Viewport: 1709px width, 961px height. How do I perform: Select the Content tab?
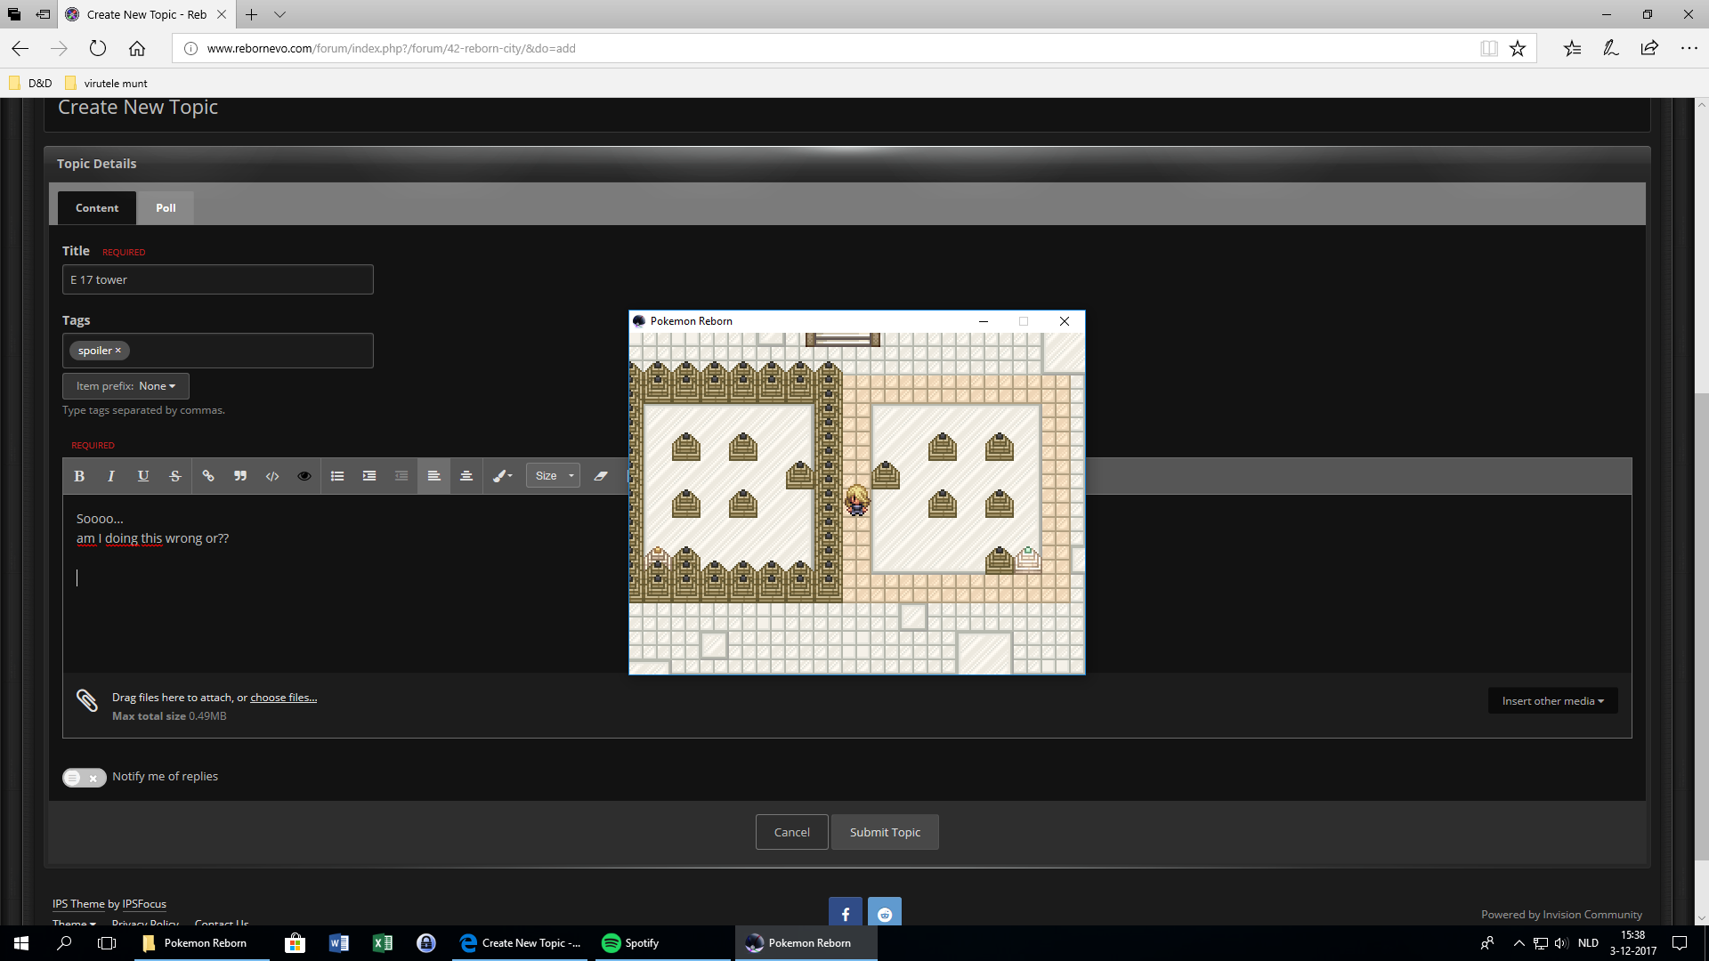click(97, 208)
